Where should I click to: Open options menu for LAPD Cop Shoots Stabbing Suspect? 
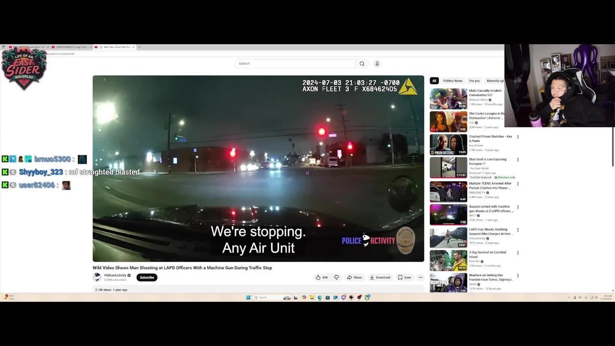coord(517,230)
